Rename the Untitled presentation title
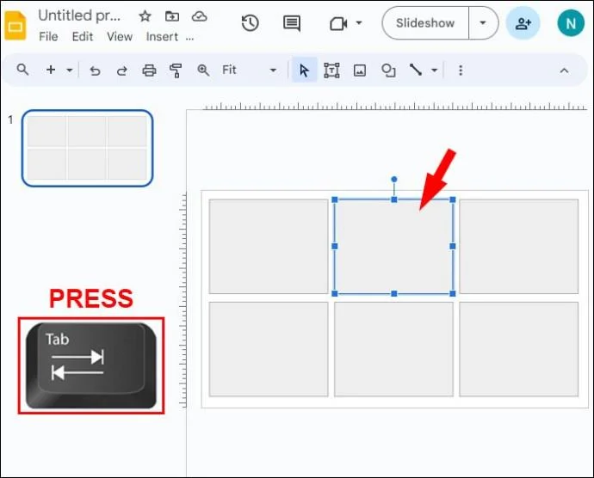Viewport: 594px width, 478px height. (79, 15)
